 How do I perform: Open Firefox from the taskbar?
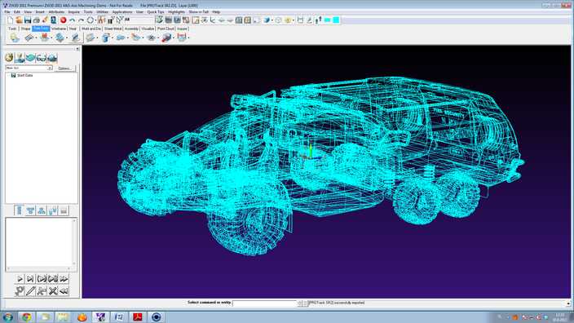point(82,317)
